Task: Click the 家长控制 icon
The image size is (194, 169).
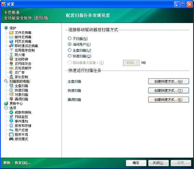Action: click(x=11, y=77)
